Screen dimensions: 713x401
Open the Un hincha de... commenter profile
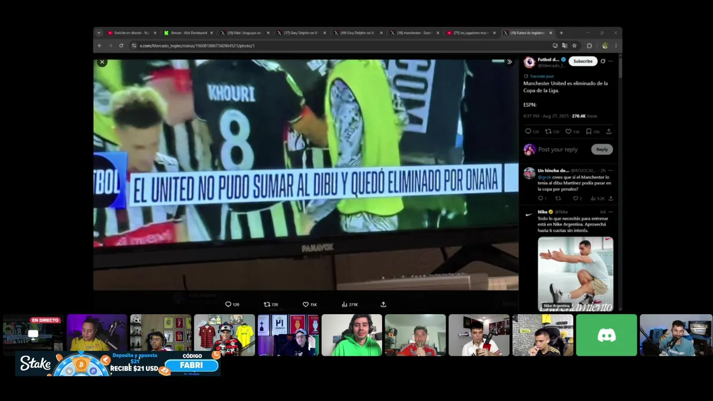pyautogui.click(x=553, y=170)
